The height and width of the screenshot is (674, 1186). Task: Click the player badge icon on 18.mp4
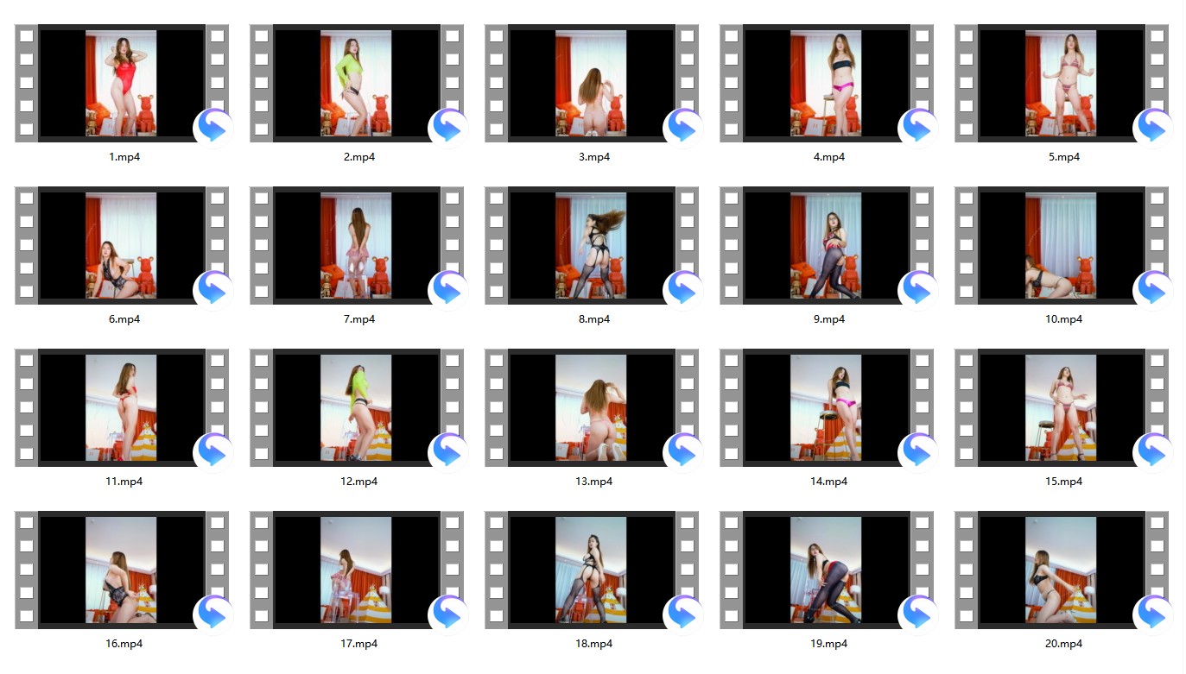pyautogui.click(x=682, y=614)
